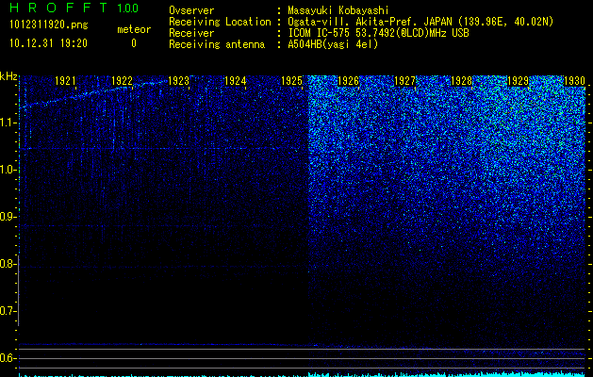593x377 pixels.
Task: Click the 1922 time marker
Action: (x=122, y=81)
